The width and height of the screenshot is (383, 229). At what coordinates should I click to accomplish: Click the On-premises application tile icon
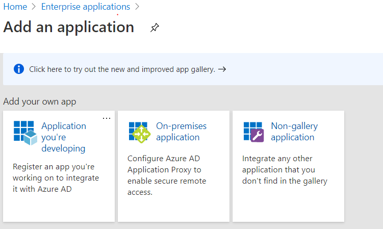pyautogui.click(x=139, y=132)
